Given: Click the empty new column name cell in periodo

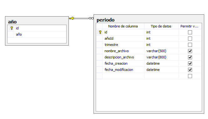Looking at the screenshot, I should point(123,76).
